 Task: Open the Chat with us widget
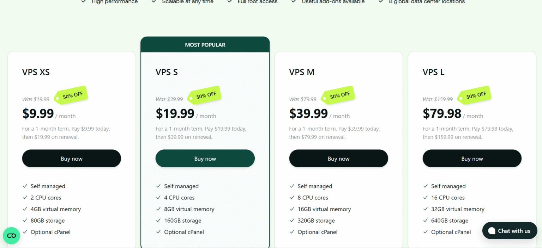pyautogui.click(x=510, y=231)
